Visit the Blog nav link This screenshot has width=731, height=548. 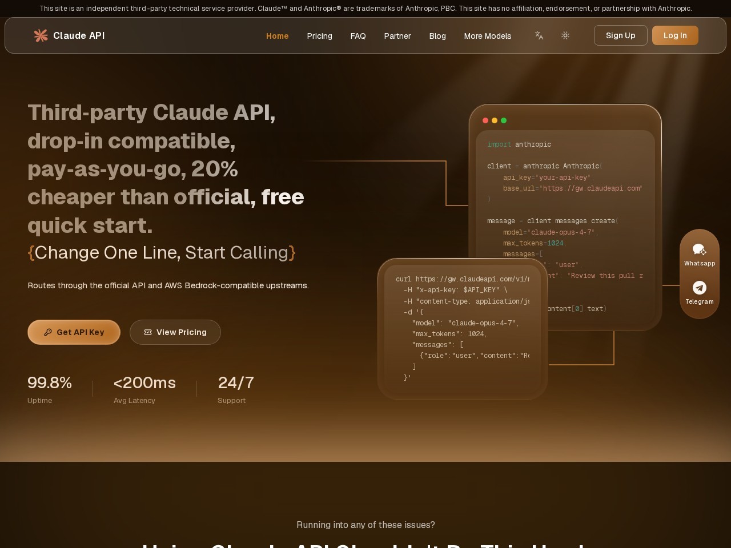(437, 36)
